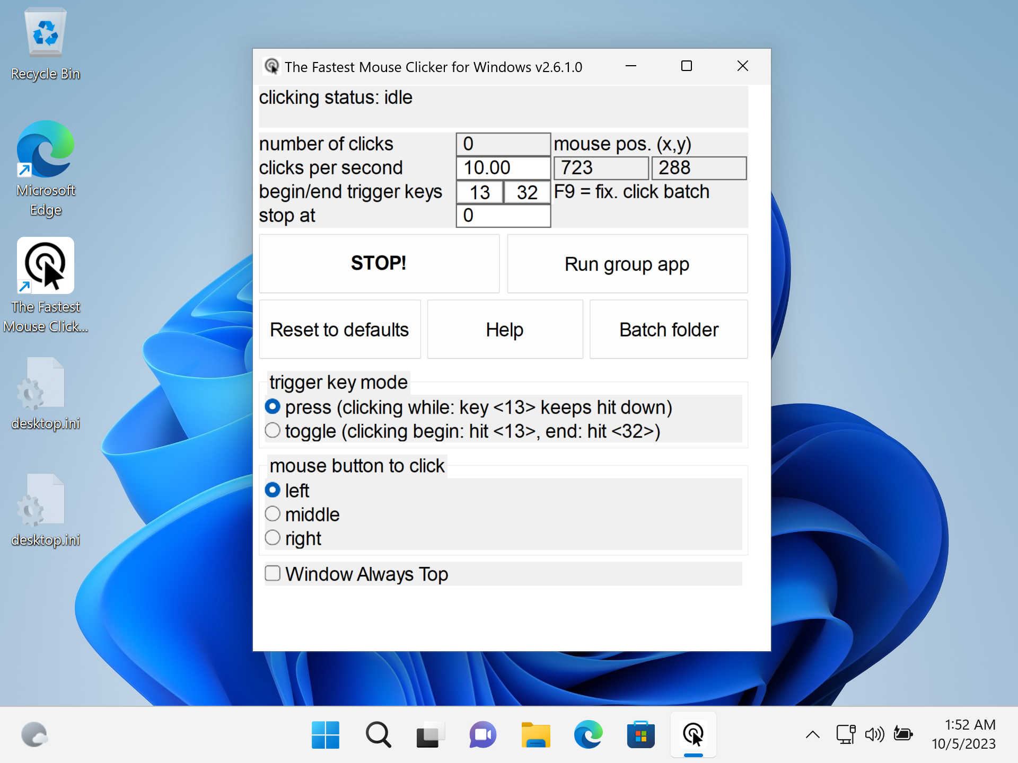The image size is (1018, 763).
Task: Click the Batch folder button
Action: [x=669, y=329]
